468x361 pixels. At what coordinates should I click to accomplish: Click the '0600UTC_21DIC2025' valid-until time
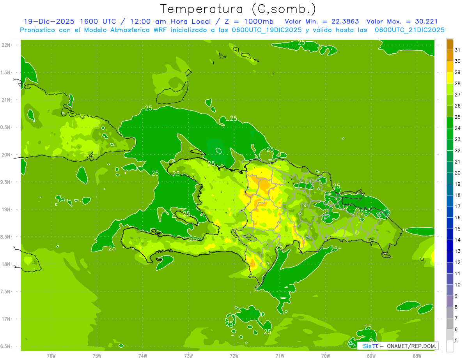coord(409,30)
